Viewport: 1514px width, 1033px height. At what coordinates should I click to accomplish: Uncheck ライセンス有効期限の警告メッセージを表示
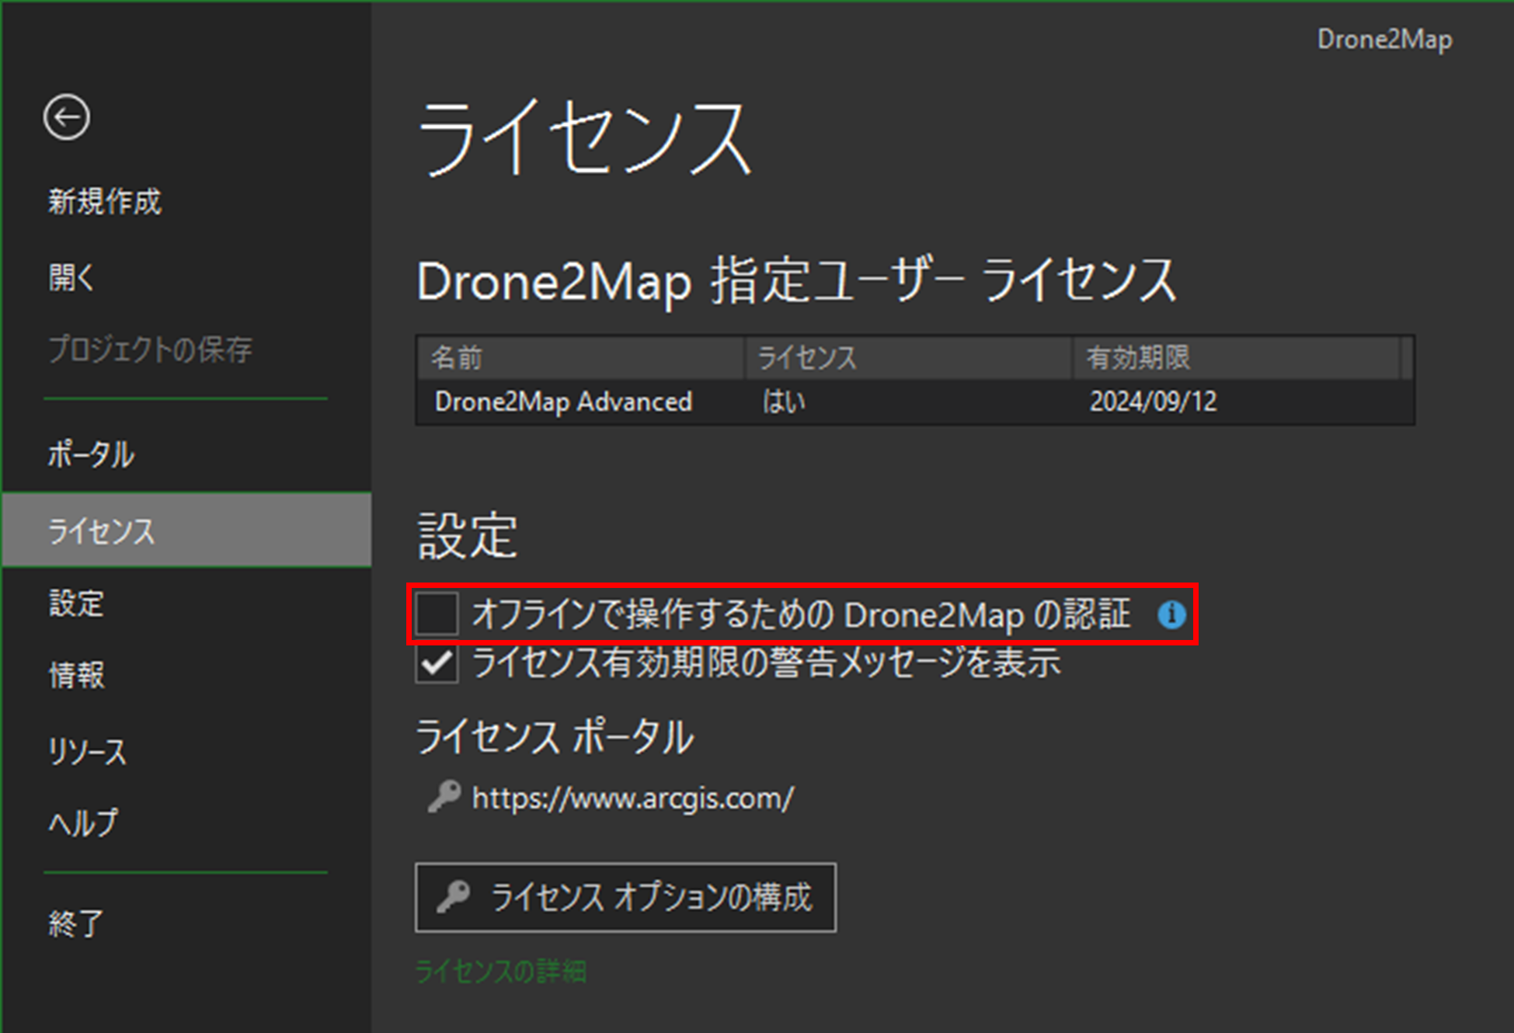[x=437, y=663]
